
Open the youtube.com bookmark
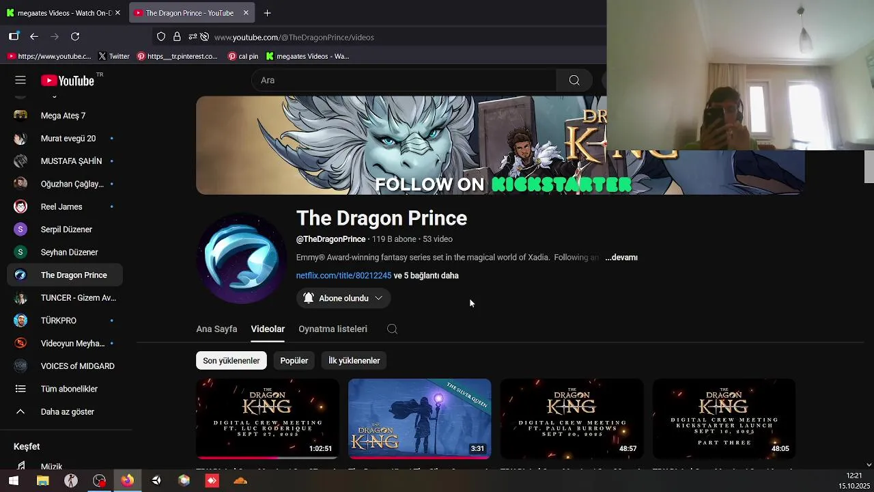click(48, 56)
